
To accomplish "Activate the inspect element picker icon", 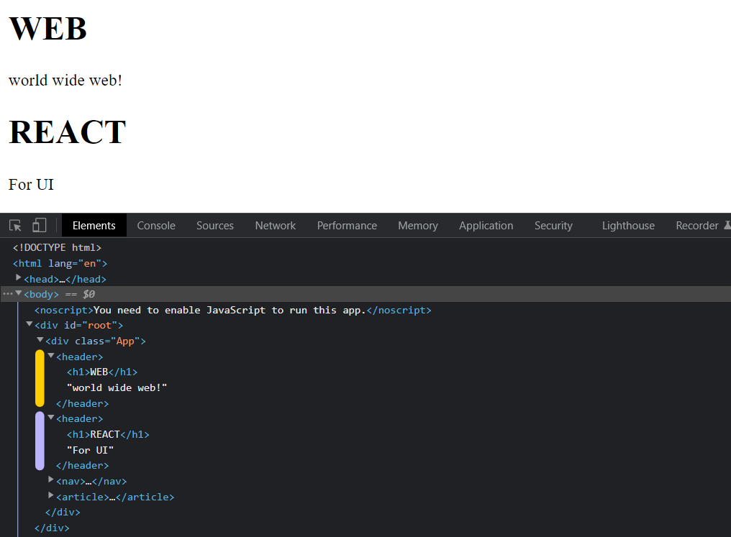I will [15, 226].
